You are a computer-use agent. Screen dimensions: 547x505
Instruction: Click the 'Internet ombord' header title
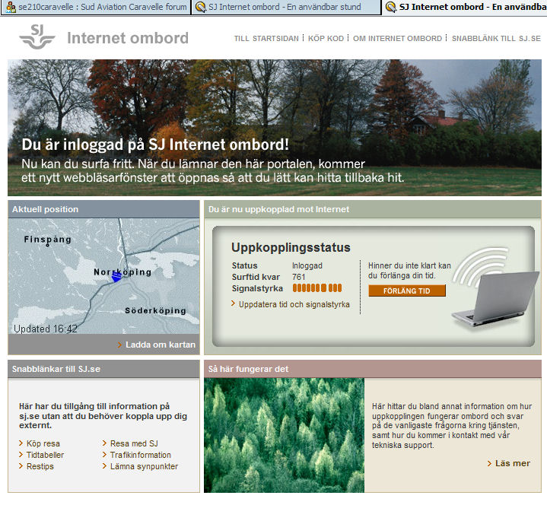click(128, 38)
